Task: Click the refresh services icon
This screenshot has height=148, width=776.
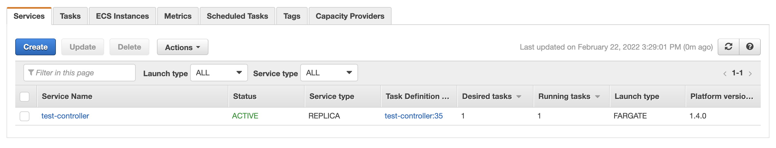Action: tap(728, 47)
